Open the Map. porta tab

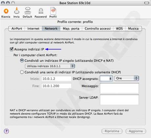pos(71,29)
